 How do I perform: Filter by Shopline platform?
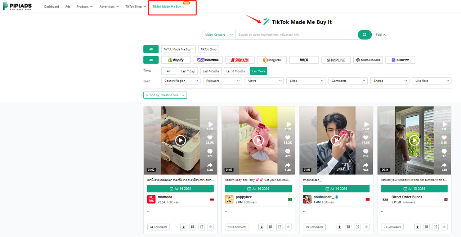(x=336, y=60)
